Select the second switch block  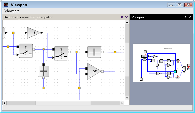[61, 53]
